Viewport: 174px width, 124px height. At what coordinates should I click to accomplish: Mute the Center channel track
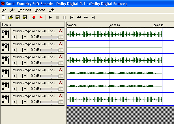(61, 44)
